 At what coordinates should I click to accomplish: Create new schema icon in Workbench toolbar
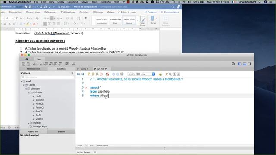click(x=41, y=64)
